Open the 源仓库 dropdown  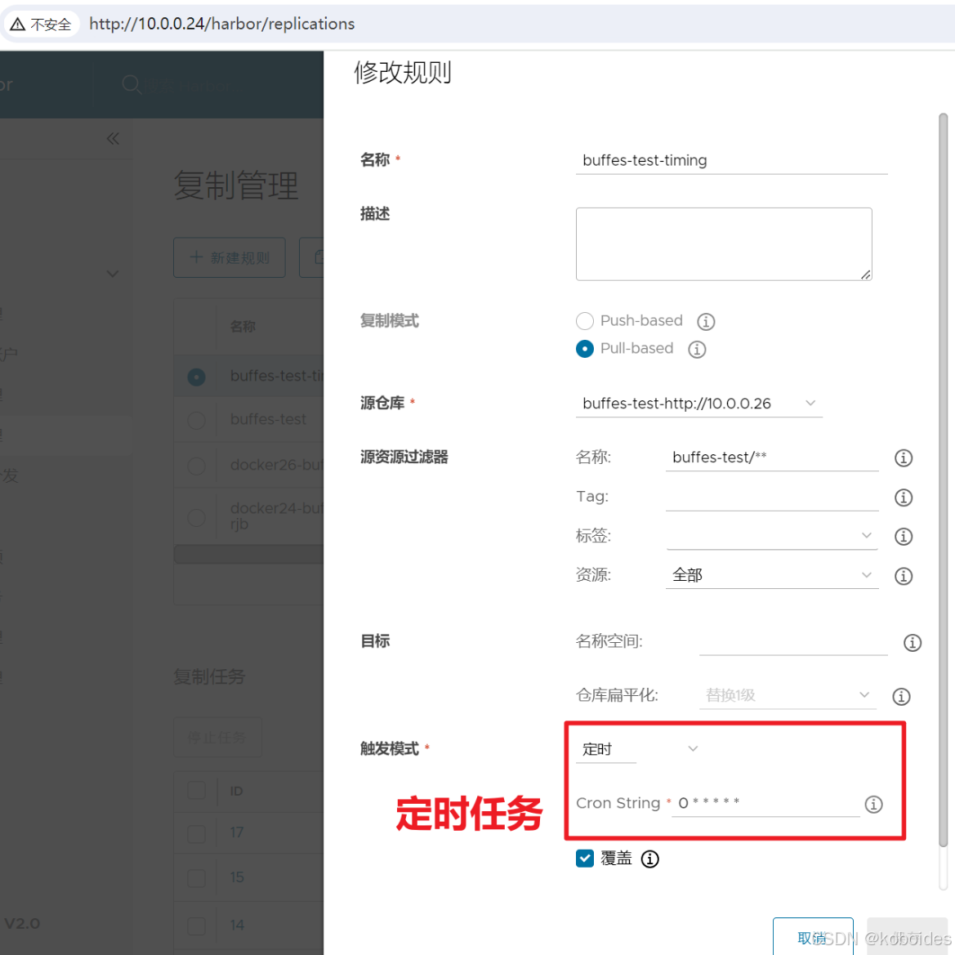click(x=698, y=404)
